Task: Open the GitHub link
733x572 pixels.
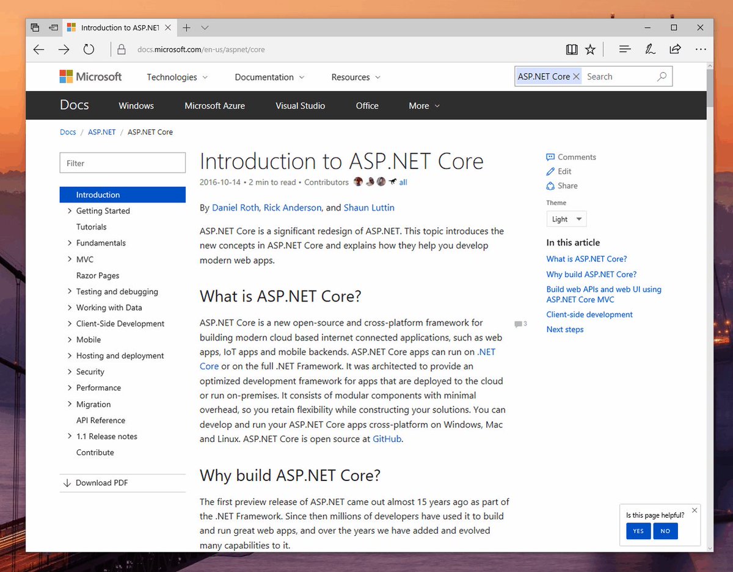Action: [387, 439]
